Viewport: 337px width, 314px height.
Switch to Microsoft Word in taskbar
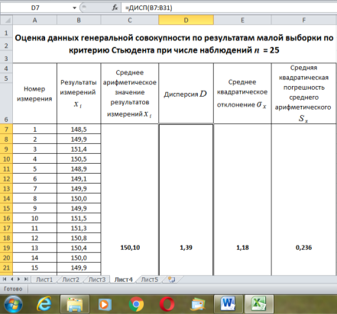228,304
